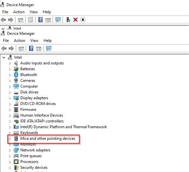Expand Display adapters category chevron

(10, 98)
